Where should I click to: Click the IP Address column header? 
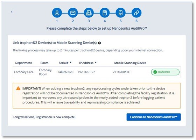click(x=87, y=63)
